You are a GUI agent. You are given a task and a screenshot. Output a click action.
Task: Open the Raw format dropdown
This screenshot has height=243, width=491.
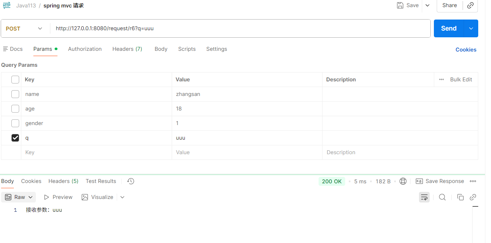click(x=19, y=197)
